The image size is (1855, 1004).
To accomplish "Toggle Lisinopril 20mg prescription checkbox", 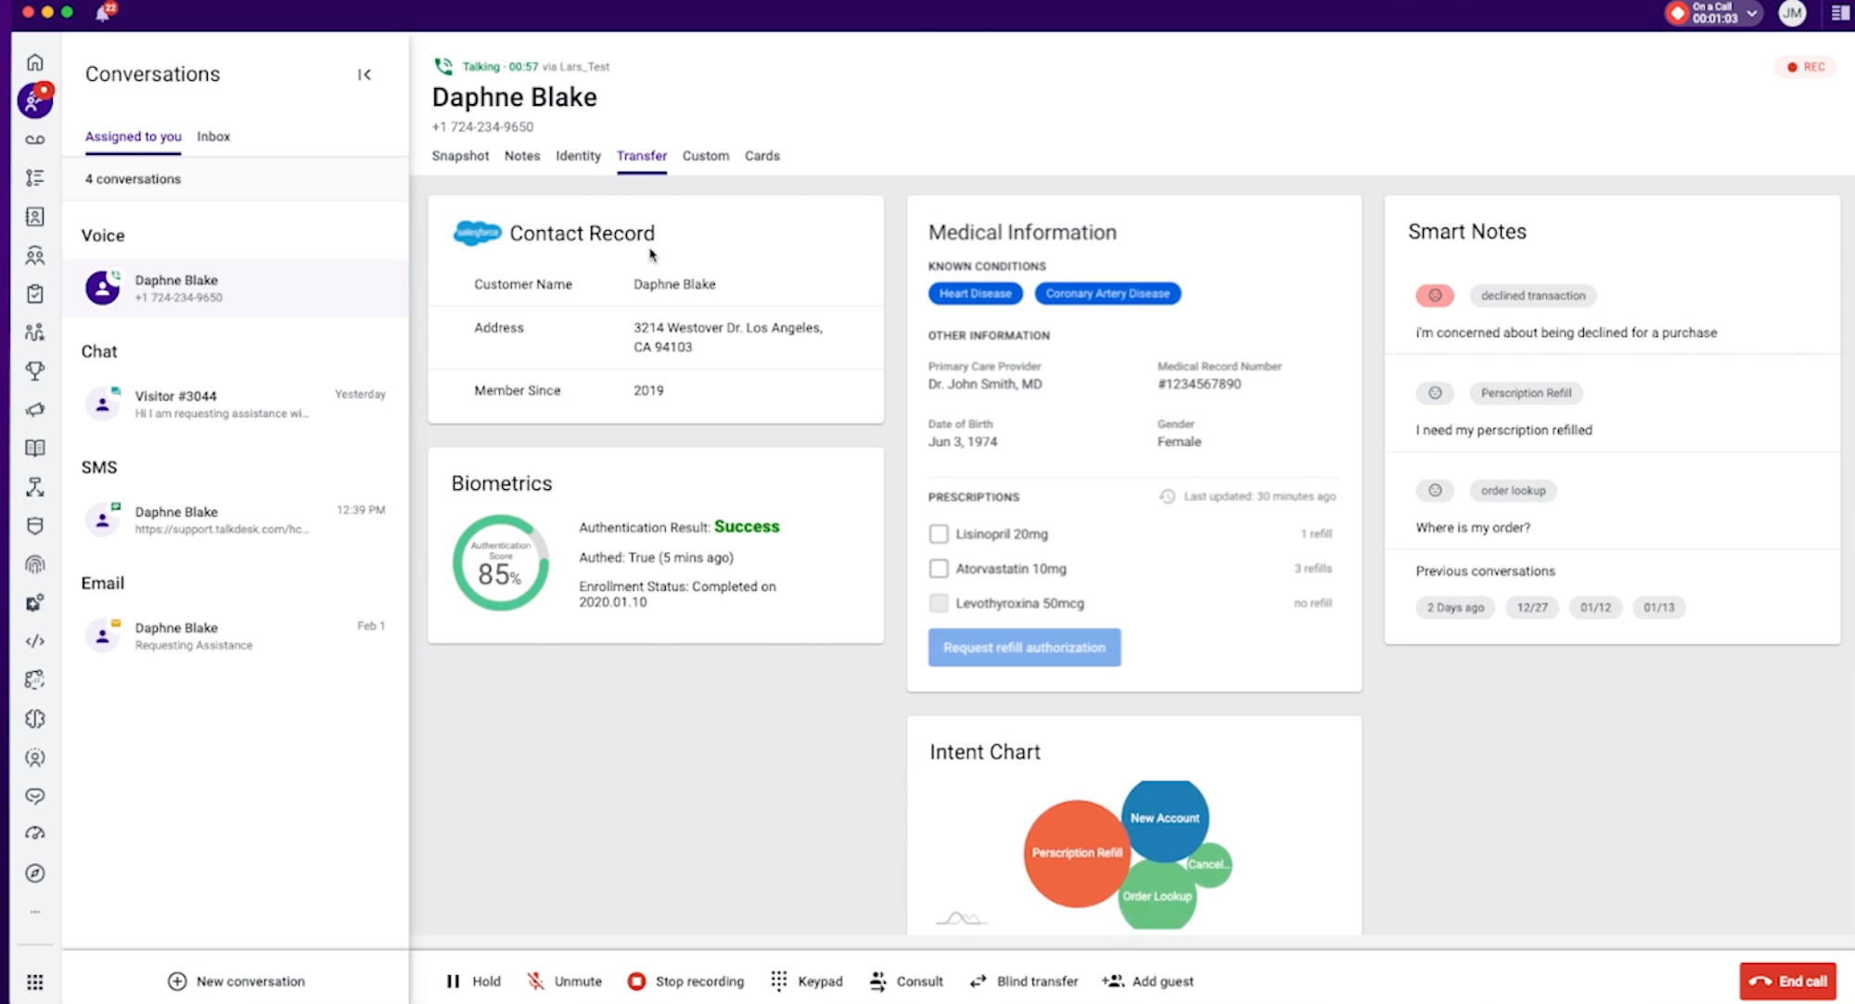I will 938,533.
